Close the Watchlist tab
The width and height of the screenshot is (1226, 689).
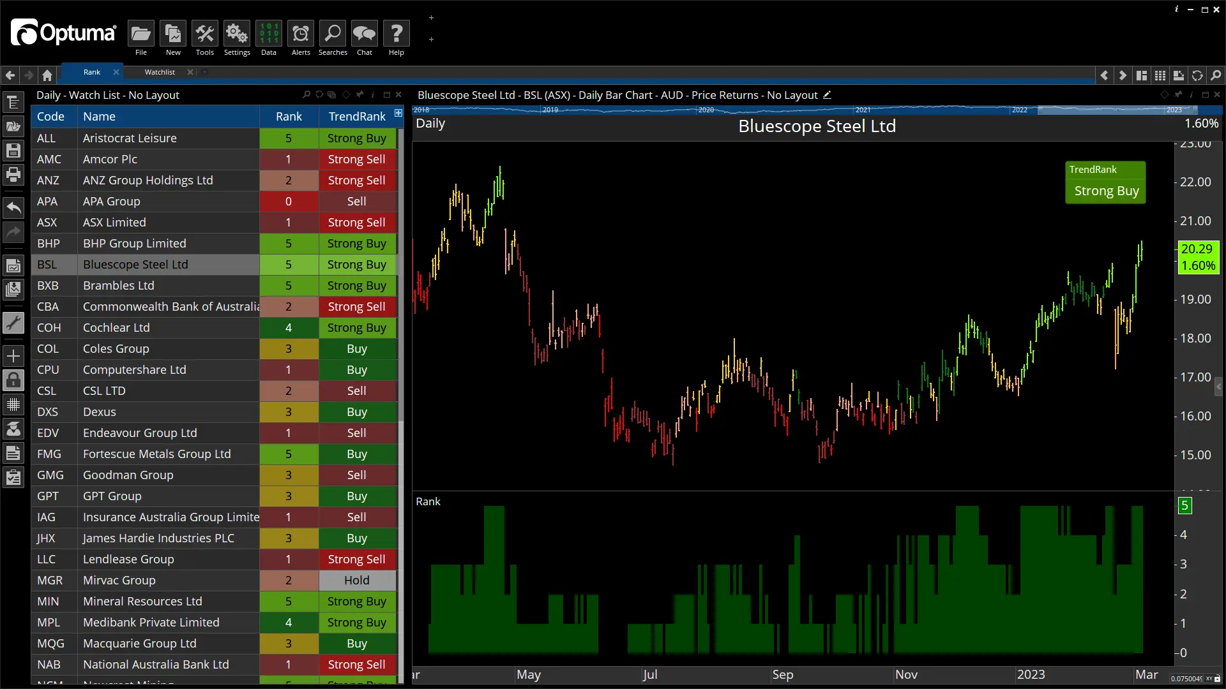coord(190,72)
